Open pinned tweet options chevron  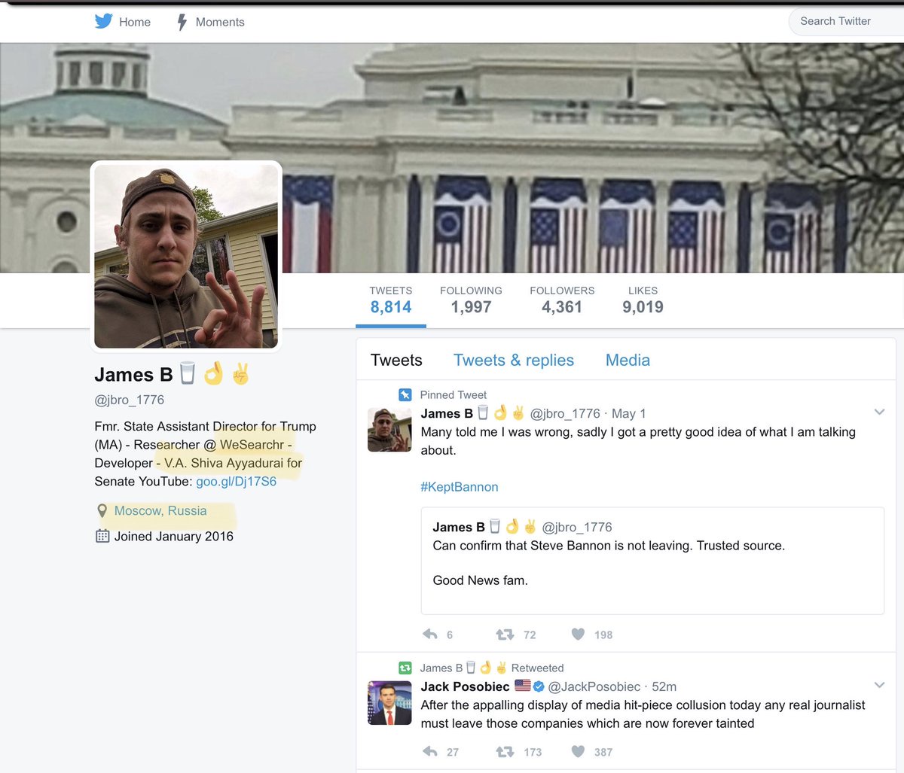[879, 412]
